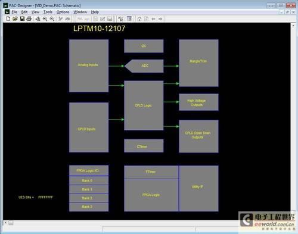Click the zoom in magnifier icon

pyautogui.click(x=45, y=19)
